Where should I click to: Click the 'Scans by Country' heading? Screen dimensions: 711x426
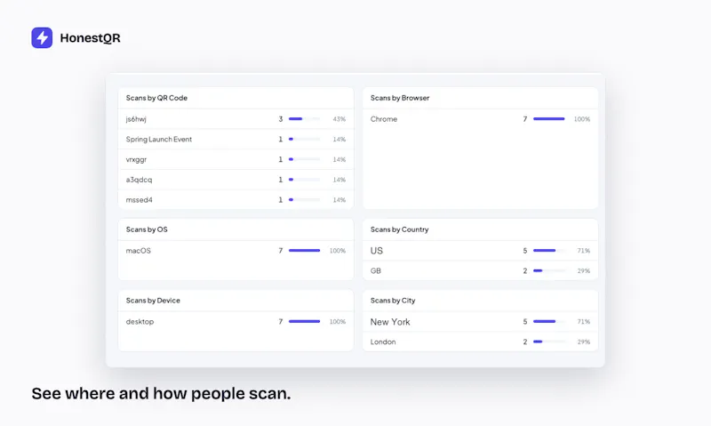coord(399,229)
